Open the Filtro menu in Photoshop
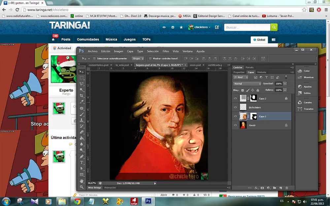 [x=166, y=51]
